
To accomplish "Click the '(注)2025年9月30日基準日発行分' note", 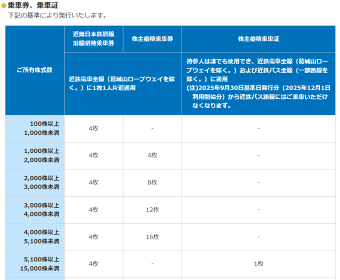I will [258, 96].
